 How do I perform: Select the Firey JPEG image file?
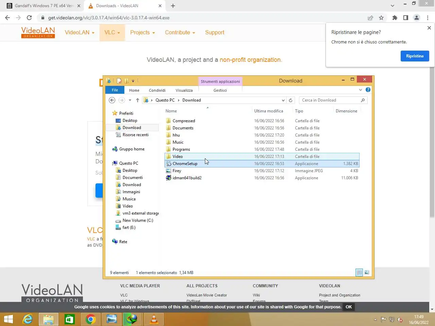pos(177,171)
